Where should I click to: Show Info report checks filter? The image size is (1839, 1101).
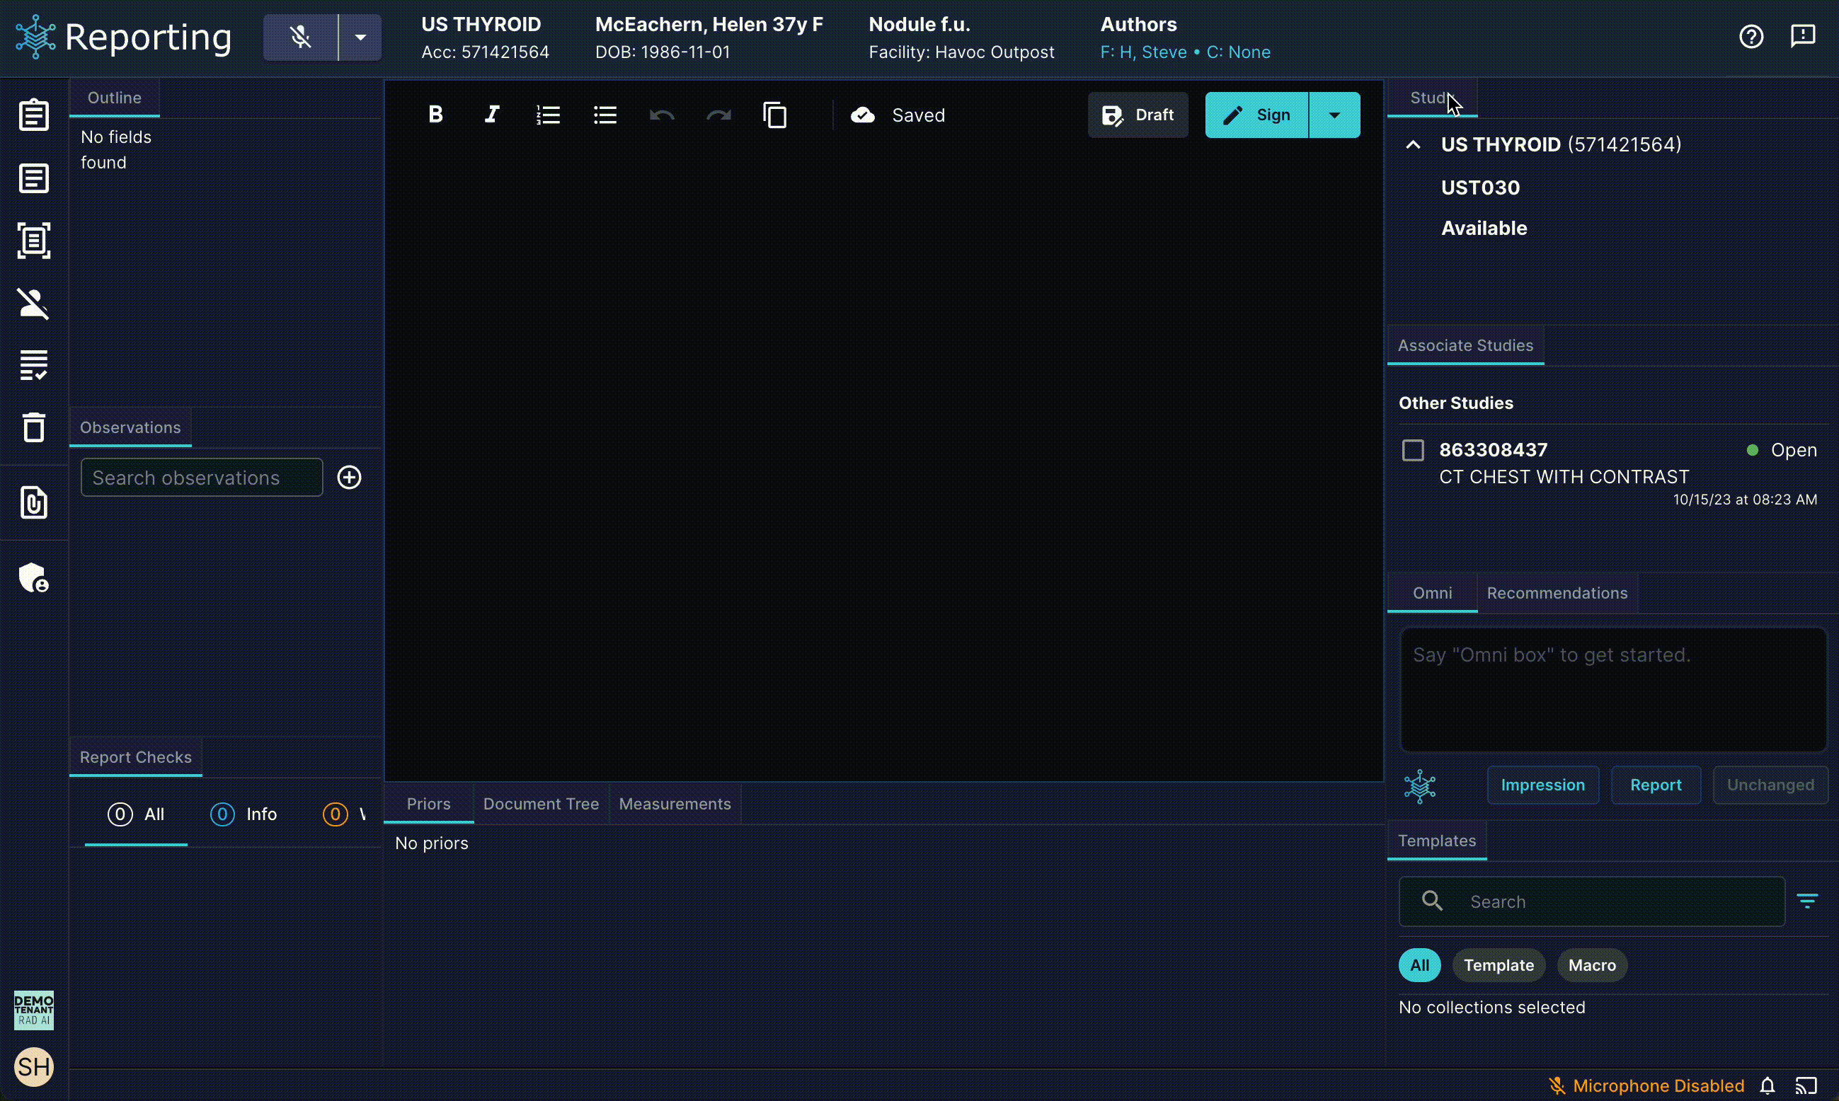[x=244, y=814]
